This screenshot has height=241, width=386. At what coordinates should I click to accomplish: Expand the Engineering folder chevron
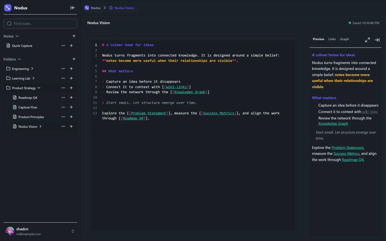pyautogui.click(x=32, y=69)
